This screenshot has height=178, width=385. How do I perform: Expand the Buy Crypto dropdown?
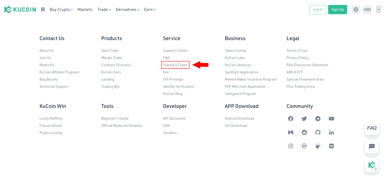(61, 9)
